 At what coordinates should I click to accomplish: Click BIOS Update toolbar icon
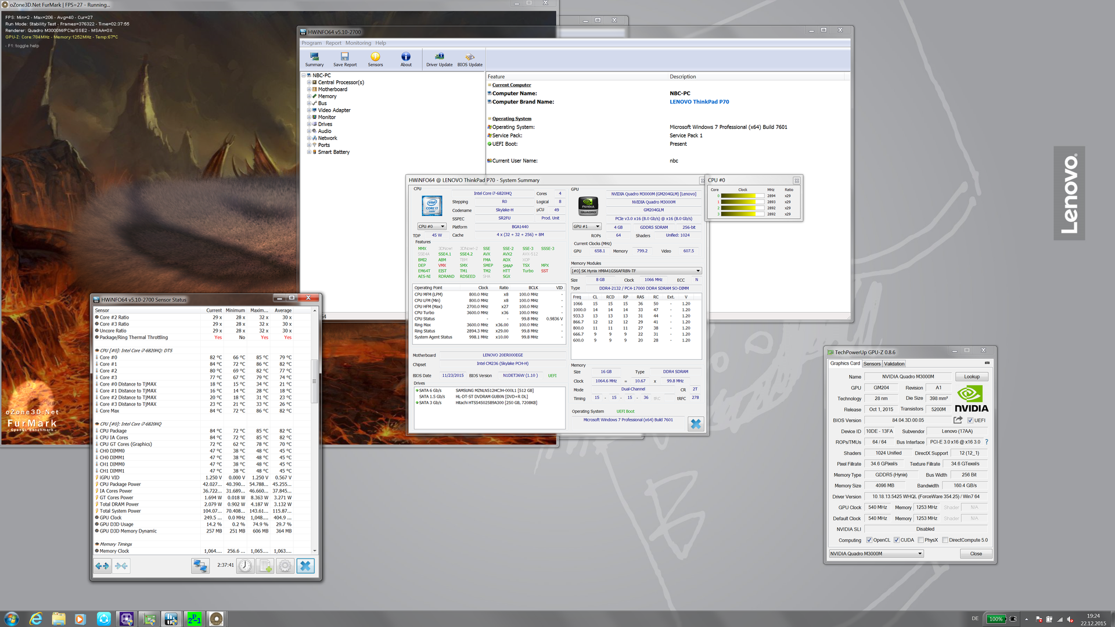point(470,59)
